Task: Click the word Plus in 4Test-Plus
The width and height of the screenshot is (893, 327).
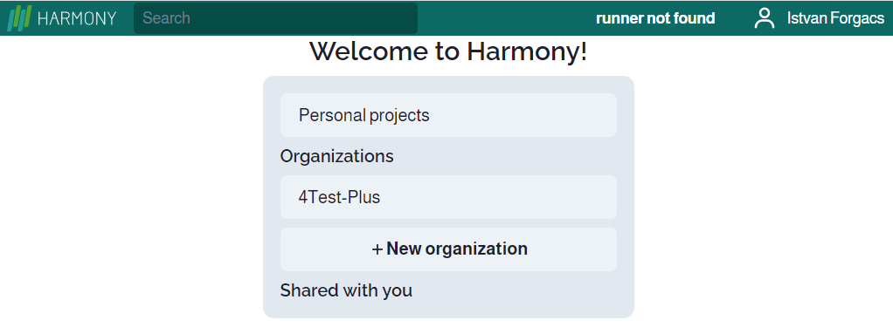Action: (361, 197)
